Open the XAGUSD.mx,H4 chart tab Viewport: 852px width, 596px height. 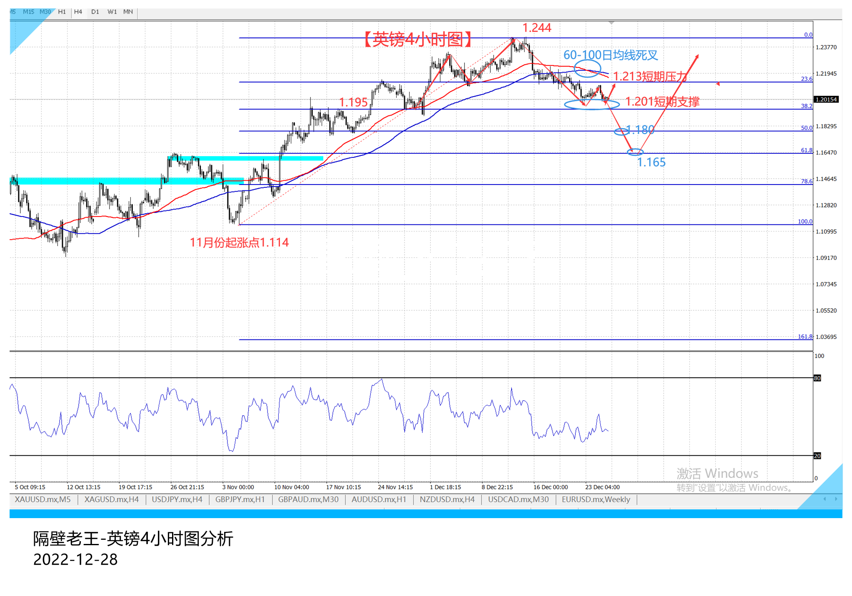click(112, 499)
